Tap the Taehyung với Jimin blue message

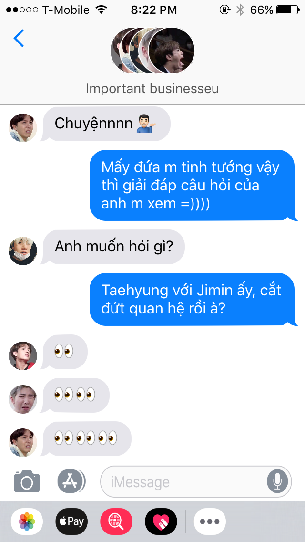coord(193,299)
